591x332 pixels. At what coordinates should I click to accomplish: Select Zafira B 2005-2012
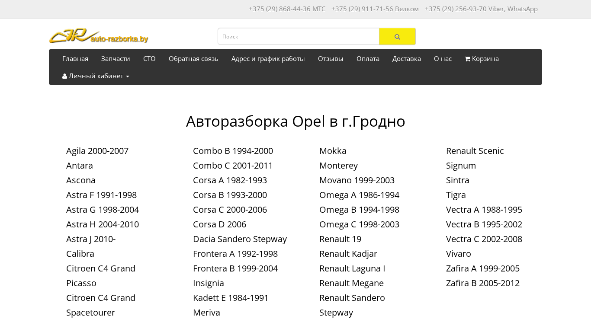[x=483, y=283]
